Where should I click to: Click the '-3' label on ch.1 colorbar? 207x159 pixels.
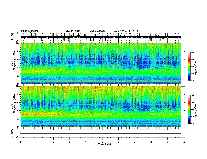point(193,52)
